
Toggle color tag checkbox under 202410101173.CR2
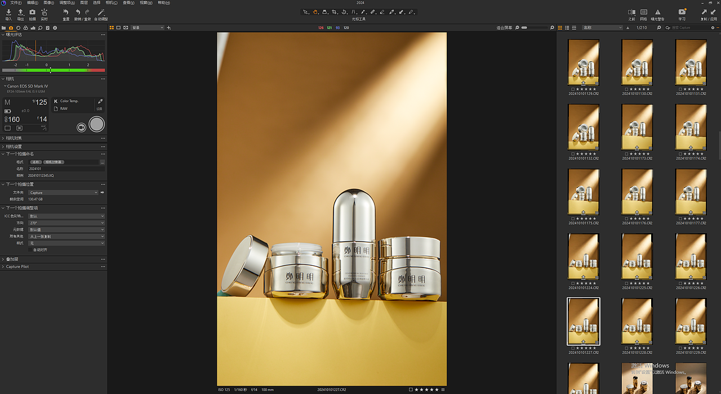(x=627, y=153)
